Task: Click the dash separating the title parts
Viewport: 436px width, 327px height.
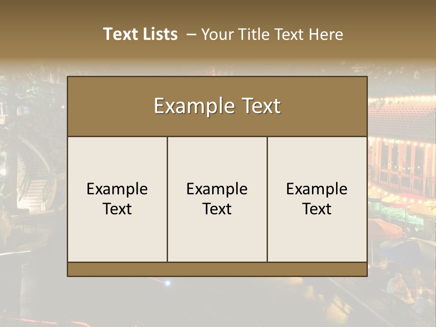Action: pyautogui.click(x=191, y=35)
